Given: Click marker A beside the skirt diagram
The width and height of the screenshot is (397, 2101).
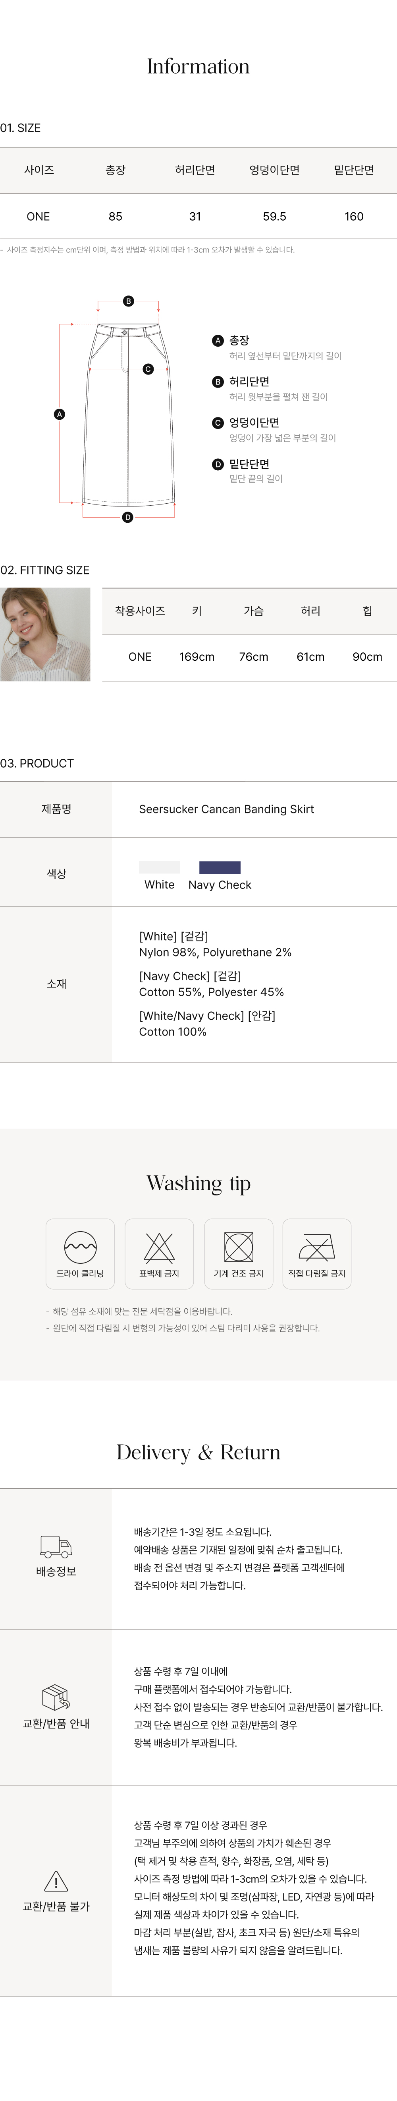Looking at the screenshot, I should coord(59,414).
